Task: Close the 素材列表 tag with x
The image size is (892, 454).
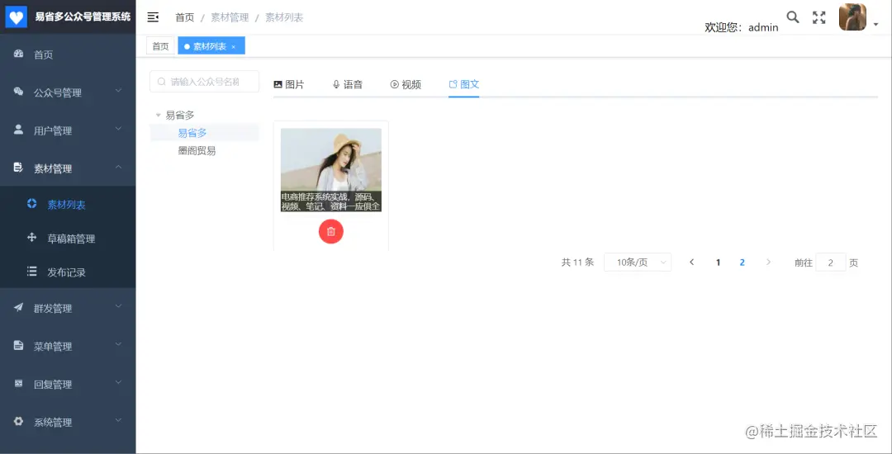Action: [233, 46]
